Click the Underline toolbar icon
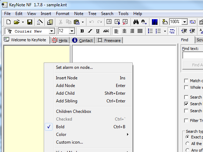The image size is (203, 152). pos(98,31)
